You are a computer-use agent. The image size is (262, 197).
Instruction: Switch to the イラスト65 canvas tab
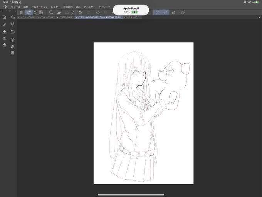(x=132, y=17)
